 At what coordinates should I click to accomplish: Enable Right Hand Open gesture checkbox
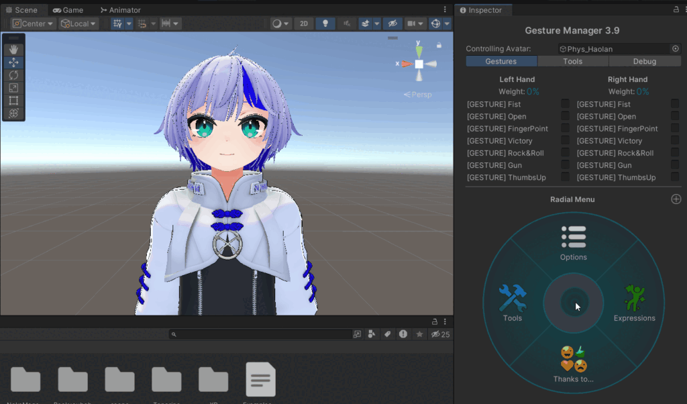point(675,116)
